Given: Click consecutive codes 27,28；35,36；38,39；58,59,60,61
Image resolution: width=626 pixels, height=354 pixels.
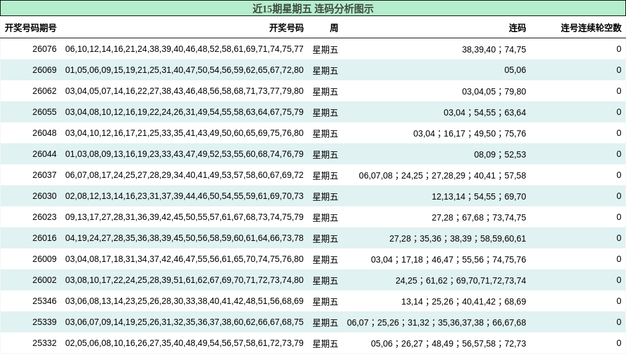Looking at the screenshot, I should click(x=458, y=238).
